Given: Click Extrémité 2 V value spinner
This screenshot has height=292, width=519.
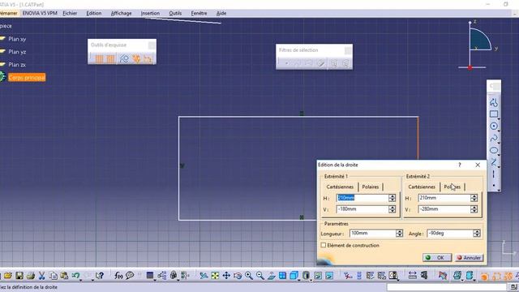Looking at the screenshot, I should coord(474,209).
